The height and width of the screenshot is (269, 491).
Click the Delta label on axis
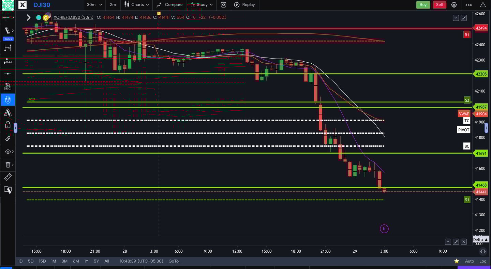[x=481, y=240]
